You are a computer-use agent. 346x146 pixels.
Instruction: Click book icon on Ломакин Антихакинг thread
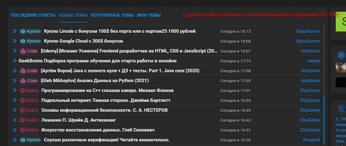(22, 120)
